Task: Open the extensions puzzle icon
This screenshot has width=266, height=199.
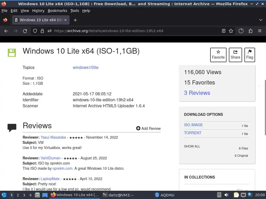Action: coord(250,31)
